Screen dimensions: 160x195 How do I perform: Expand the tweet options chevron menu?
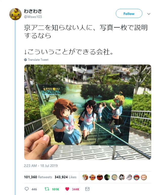pyautogui.click(x=149, y=14)
